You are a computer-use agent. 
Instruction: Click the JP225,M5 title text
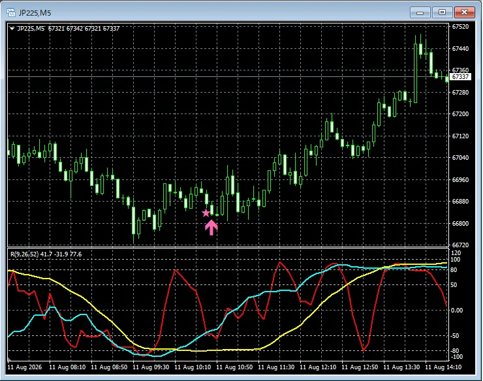(35, 13)
